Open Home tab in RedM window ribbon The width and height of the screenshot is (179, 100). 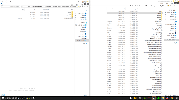pyautogui.click(x=172, y=3)
